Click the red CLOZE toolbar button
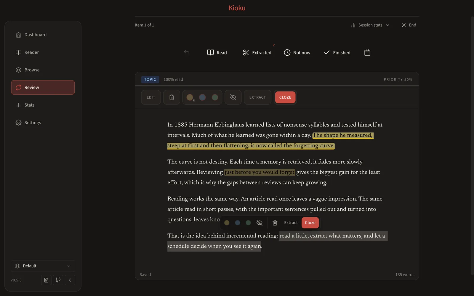 285,97
